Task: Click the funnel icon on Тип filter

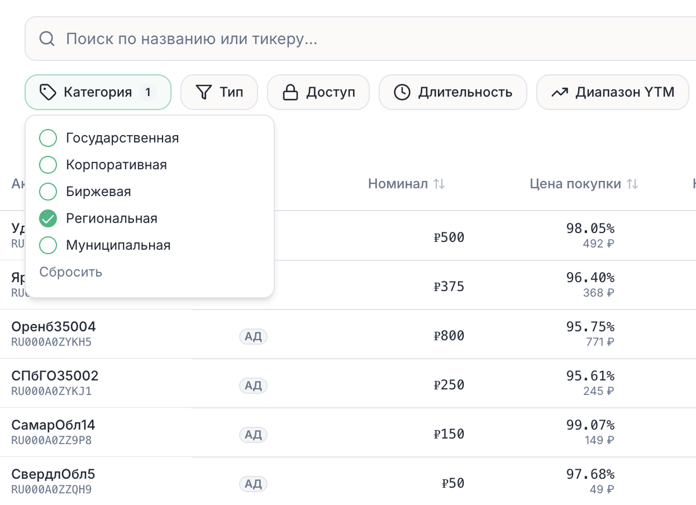Action: tap(203, 92)
